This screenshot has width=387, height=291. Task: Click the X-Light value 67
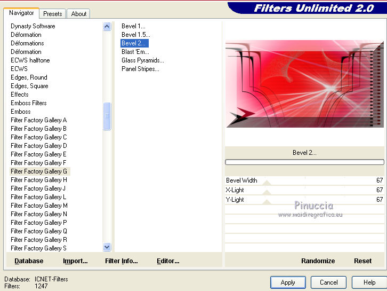click(380, 190)
